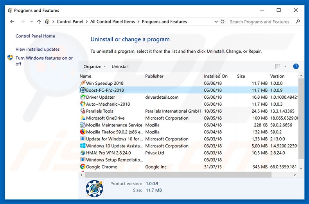The width and height of the screenshot is (309, 204).
Task: Expand the view options dropdown arrow
Action: point(285,66)
